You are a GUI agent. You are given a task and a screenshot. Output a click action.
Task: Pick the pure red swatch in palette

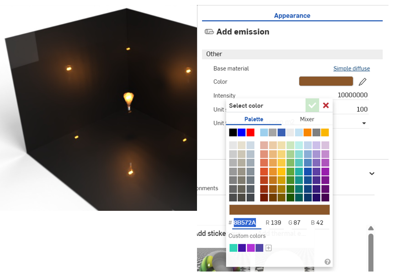click(250, 132)
